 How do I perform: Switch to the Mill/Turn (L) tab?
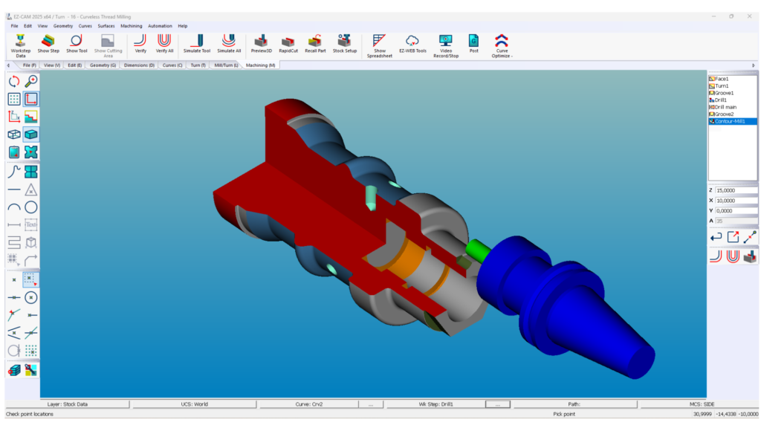[x=226, y=65]
